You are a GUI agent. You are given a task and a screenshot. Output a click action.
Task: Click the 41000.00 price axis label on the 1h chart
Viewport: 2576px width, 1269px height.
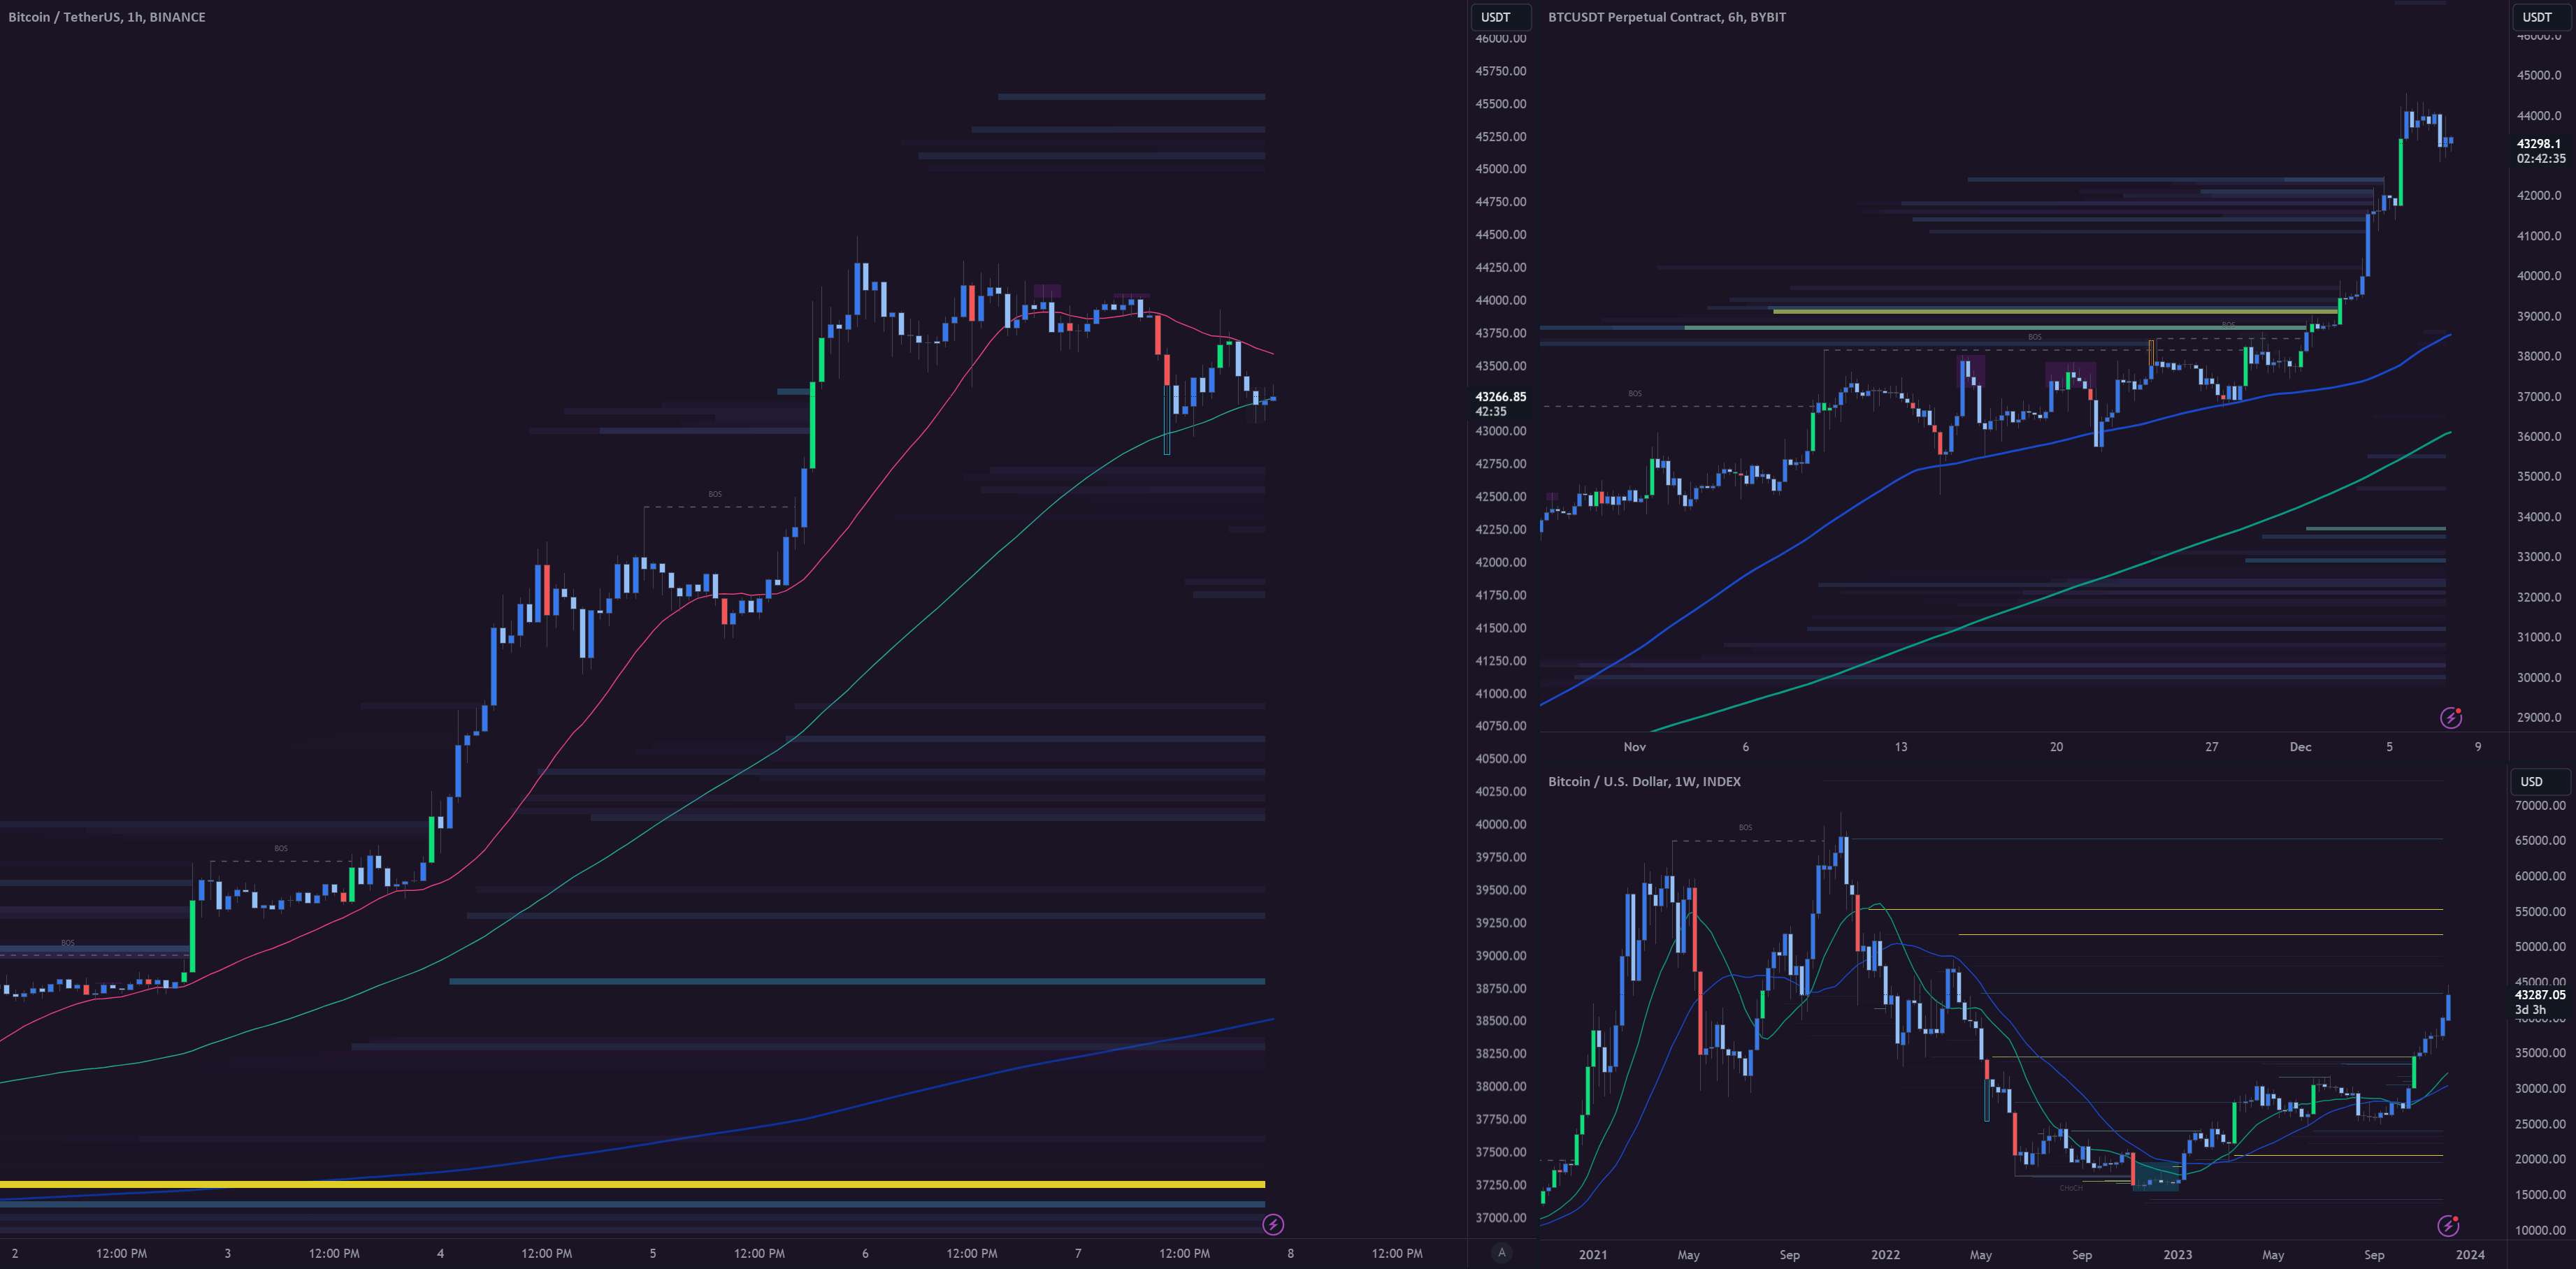pyautogui.click(x=1501, y=693)
